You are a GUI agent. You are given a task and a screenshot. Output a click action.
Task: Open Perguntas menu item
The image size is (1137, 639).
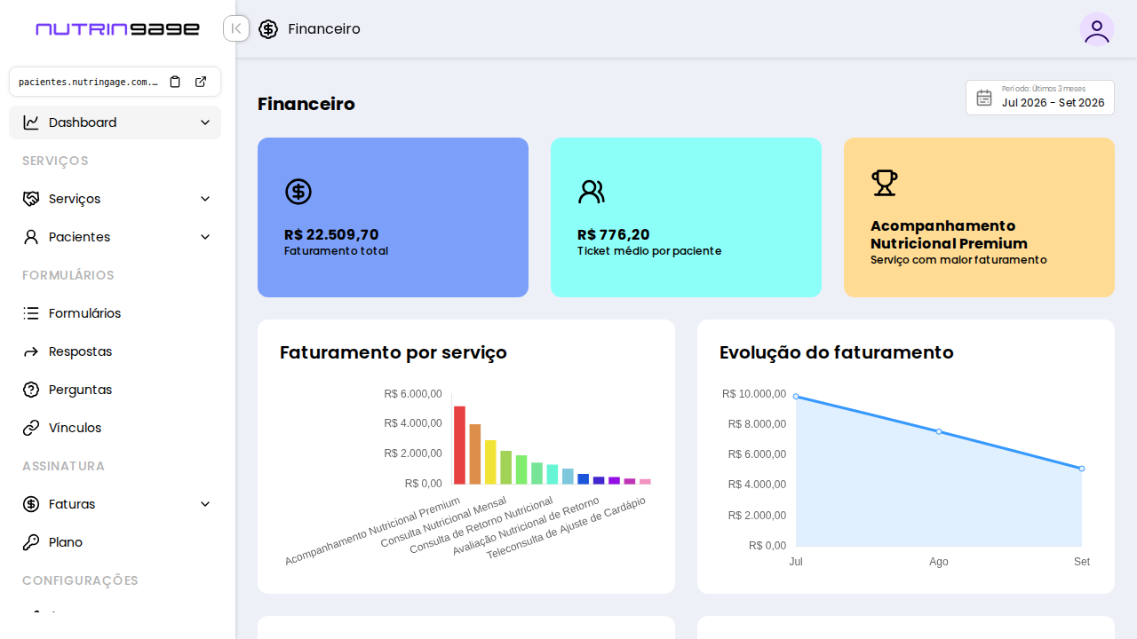(115, 390)
